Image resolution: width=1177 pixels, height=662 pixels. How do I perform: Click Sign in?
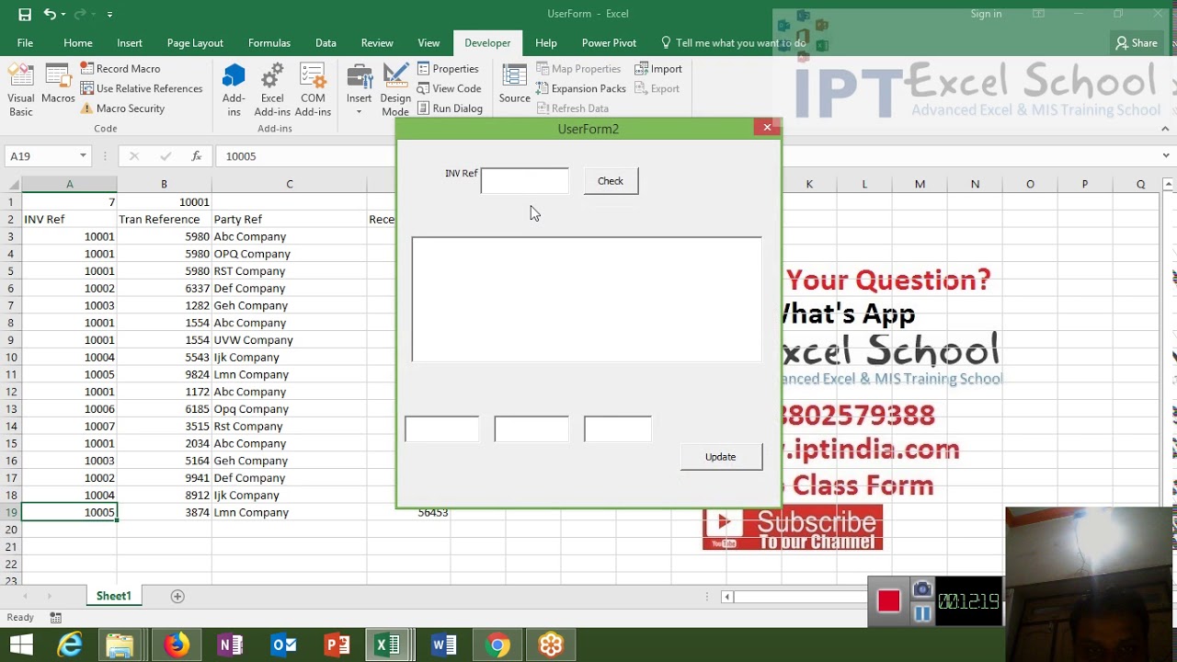986,14
